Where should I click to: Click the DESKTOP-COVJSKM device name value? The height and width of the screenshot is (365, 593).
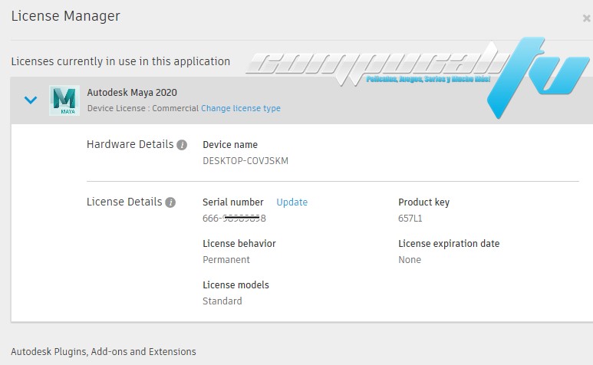click(x=245, y=161)
